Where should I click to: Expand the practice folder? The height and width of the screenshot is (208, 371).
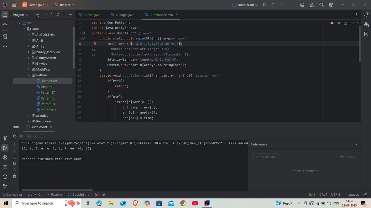click(28, 115)
